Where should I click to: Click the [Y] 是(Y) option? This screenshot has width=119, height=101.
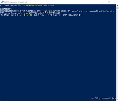(5, 15)
